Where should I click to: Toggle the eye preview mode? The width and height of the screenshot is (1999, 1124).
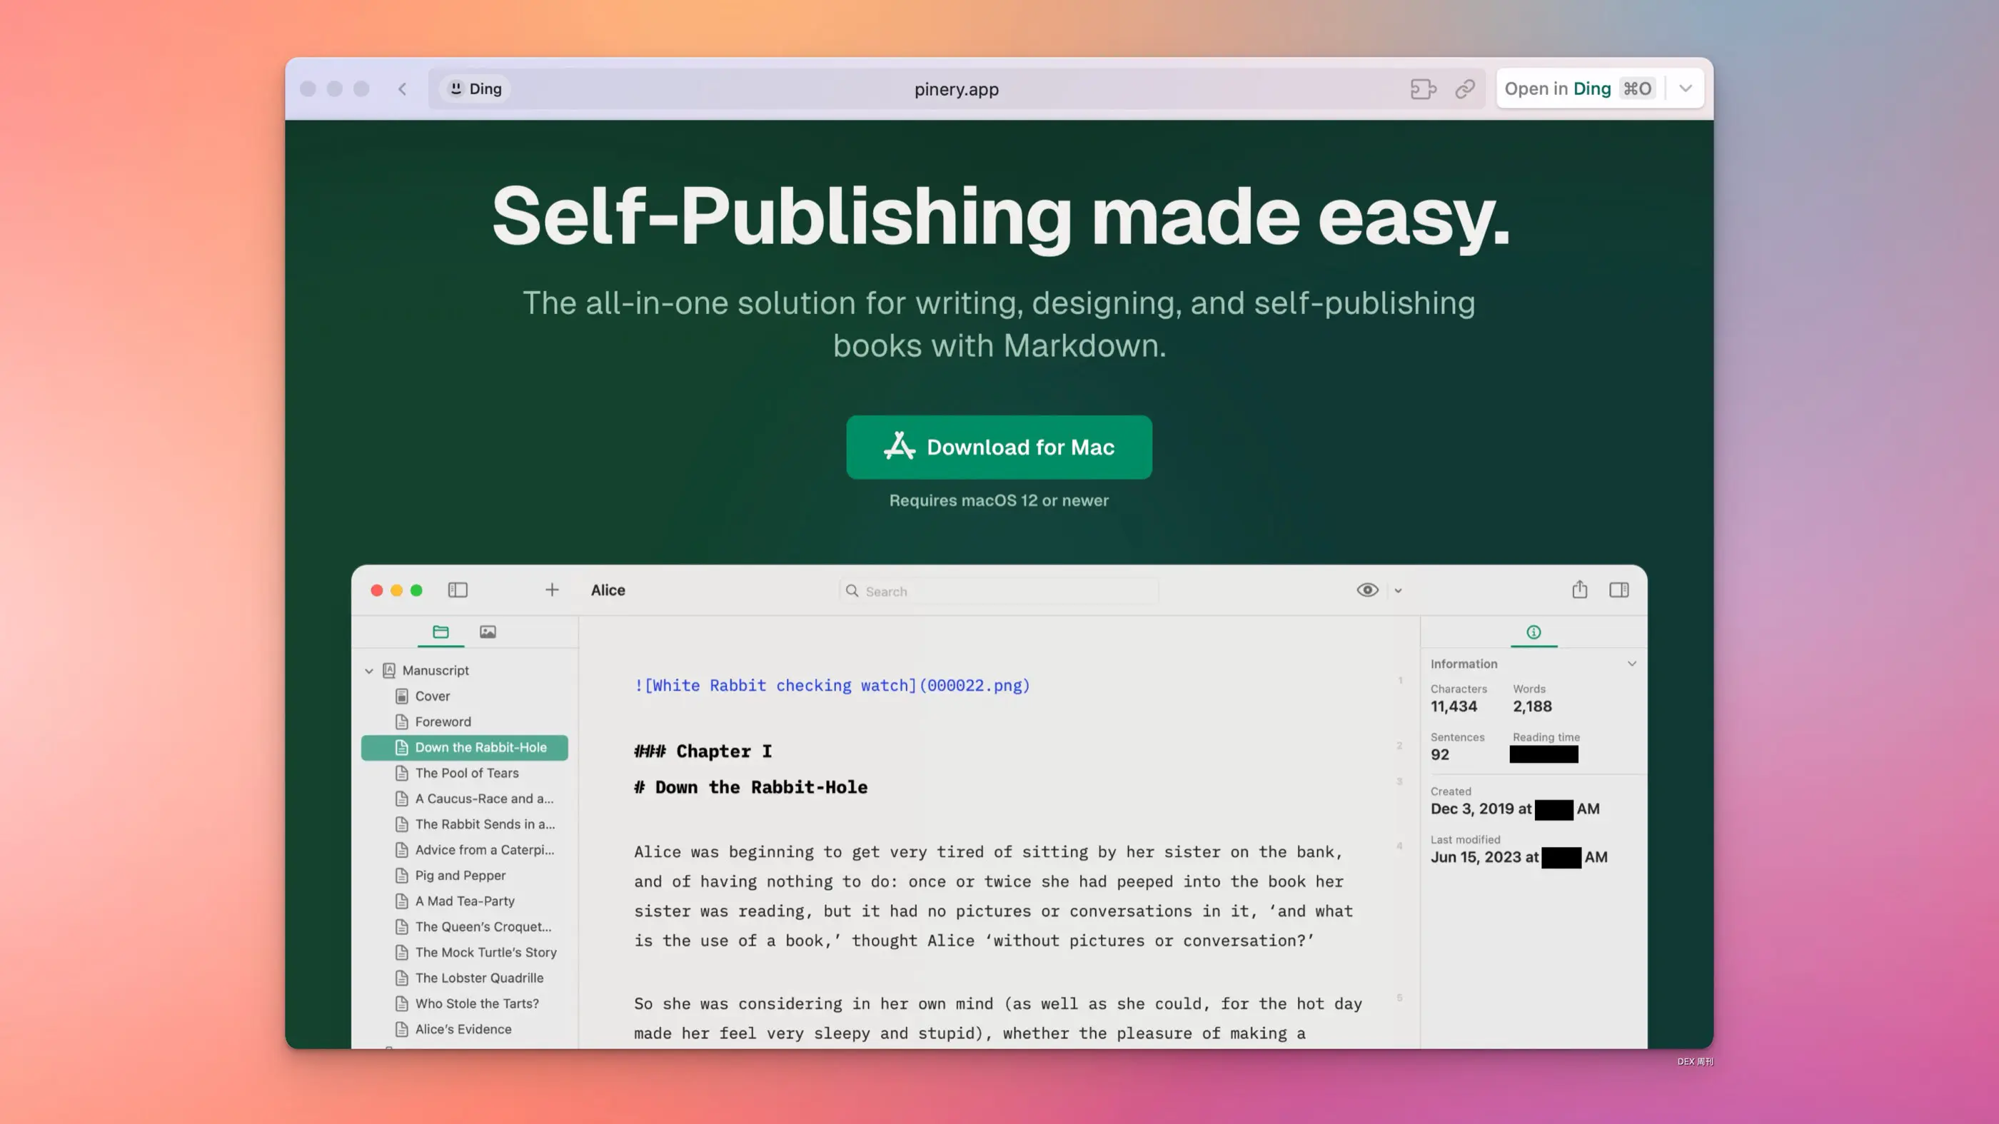pos(1367,589)
